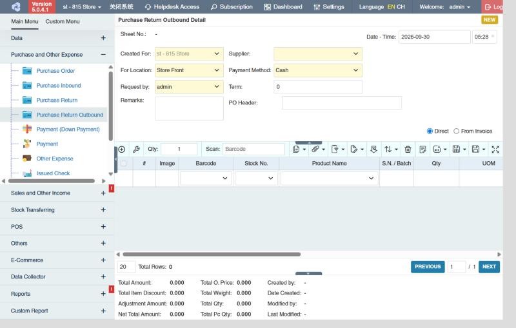Open the Request by dropdown
This screenshot has width=516, height=328.
[189, 87]
